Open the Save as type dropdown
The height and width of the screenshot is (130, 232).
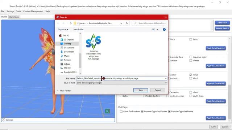(166, 83)
